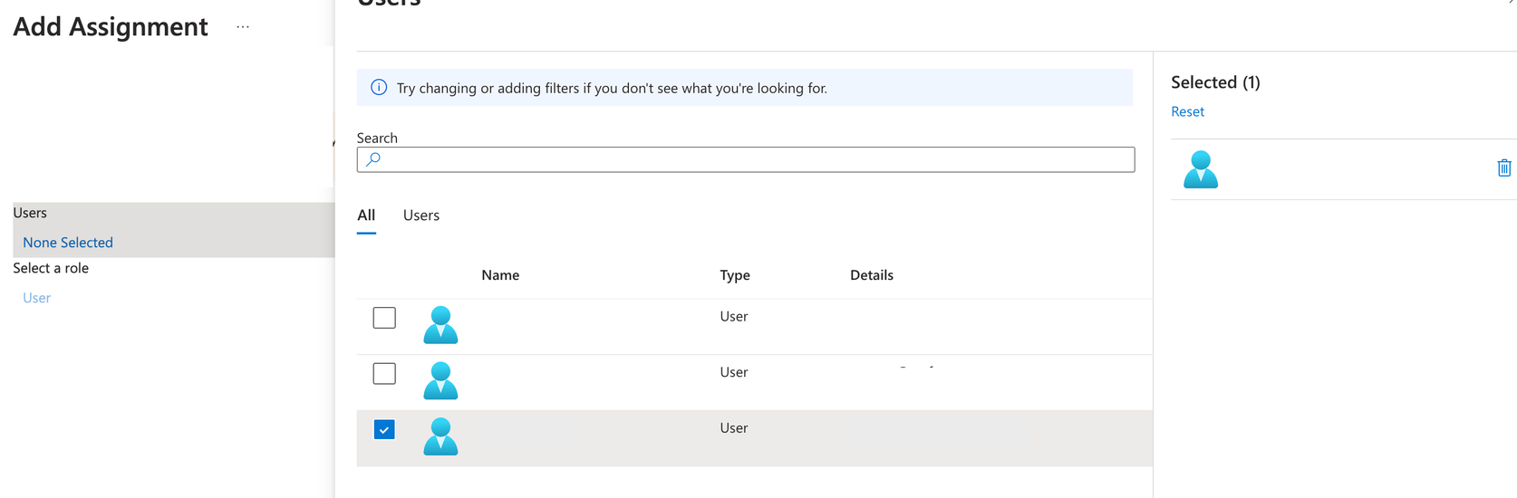Switch to the All tab
Image resolution: width=1517 pixels, height=498 pixels.
[366, 215]
